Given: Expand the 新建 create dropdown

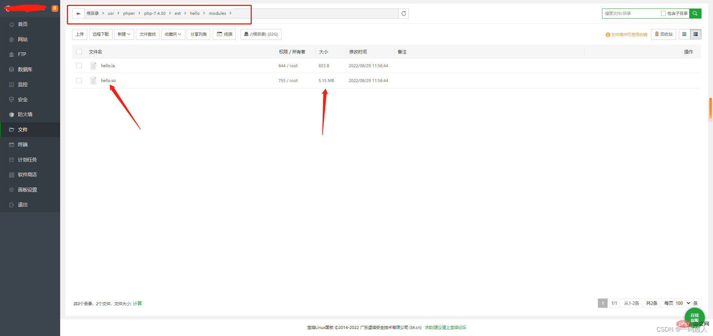Looking at the screenshot, I should click(124, 34).
